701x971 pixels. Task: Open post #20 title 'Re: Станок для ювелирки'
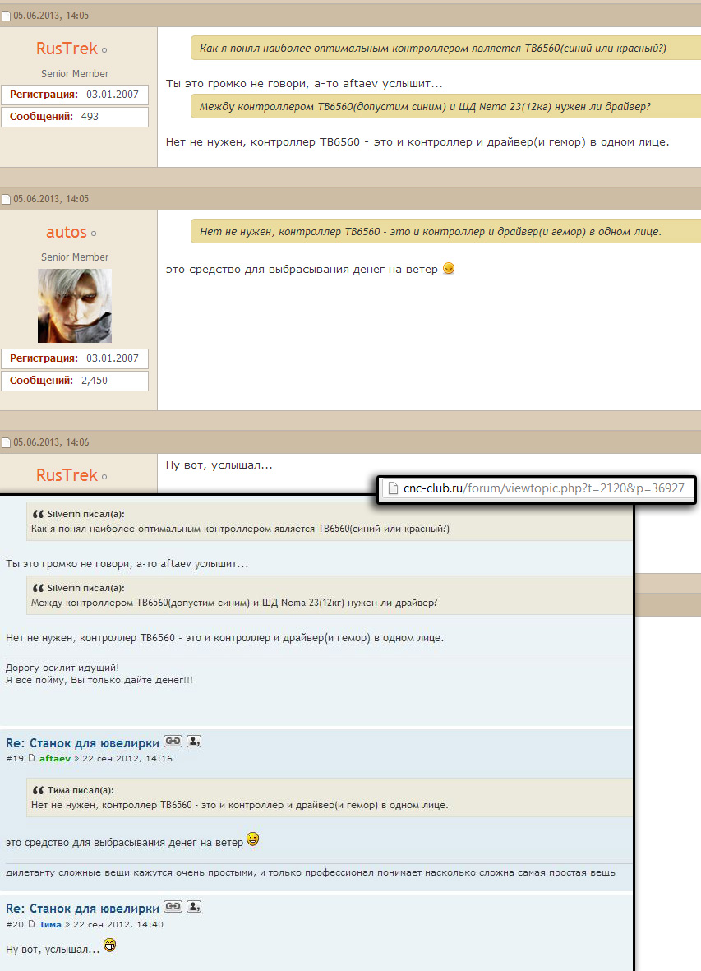82,909
